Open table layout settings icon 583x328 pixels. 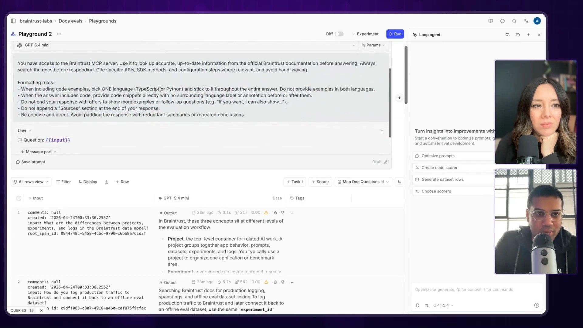click(399, 182)
